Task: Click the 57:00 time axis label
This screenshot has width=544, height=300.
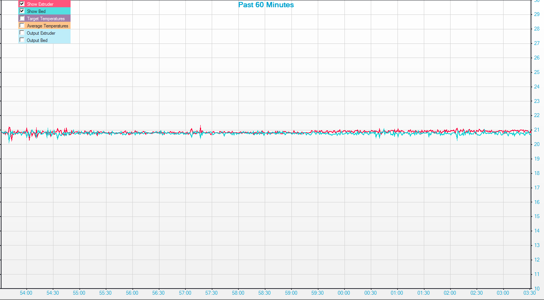Action: 185,293
